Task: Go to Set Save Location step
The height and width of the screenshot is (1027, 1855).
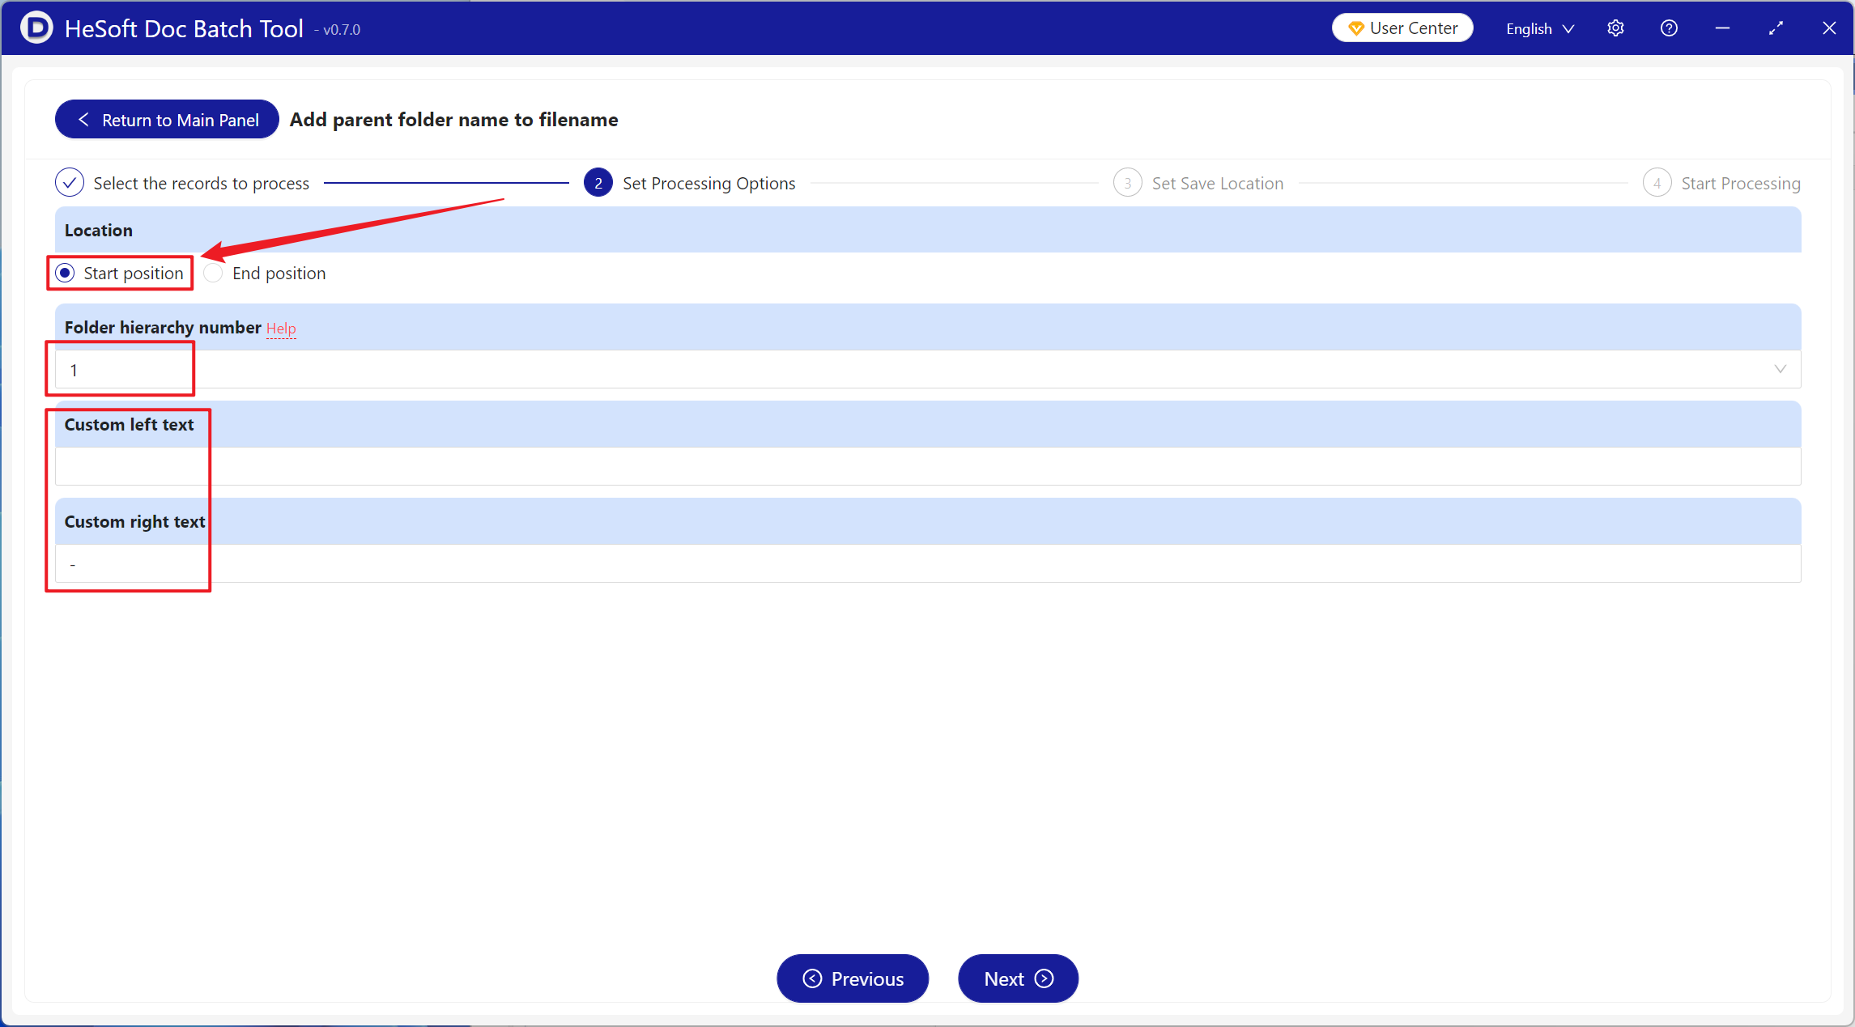Action: pyautogui.click(x=1217, y=183)
